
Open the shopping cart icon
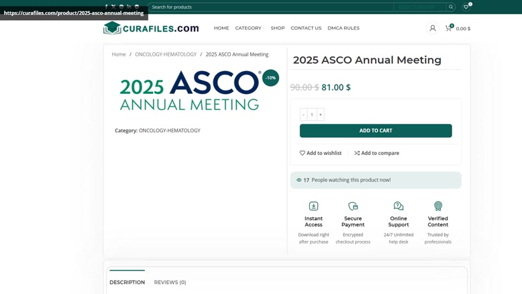pyautogui.click(x=449, y=28)
